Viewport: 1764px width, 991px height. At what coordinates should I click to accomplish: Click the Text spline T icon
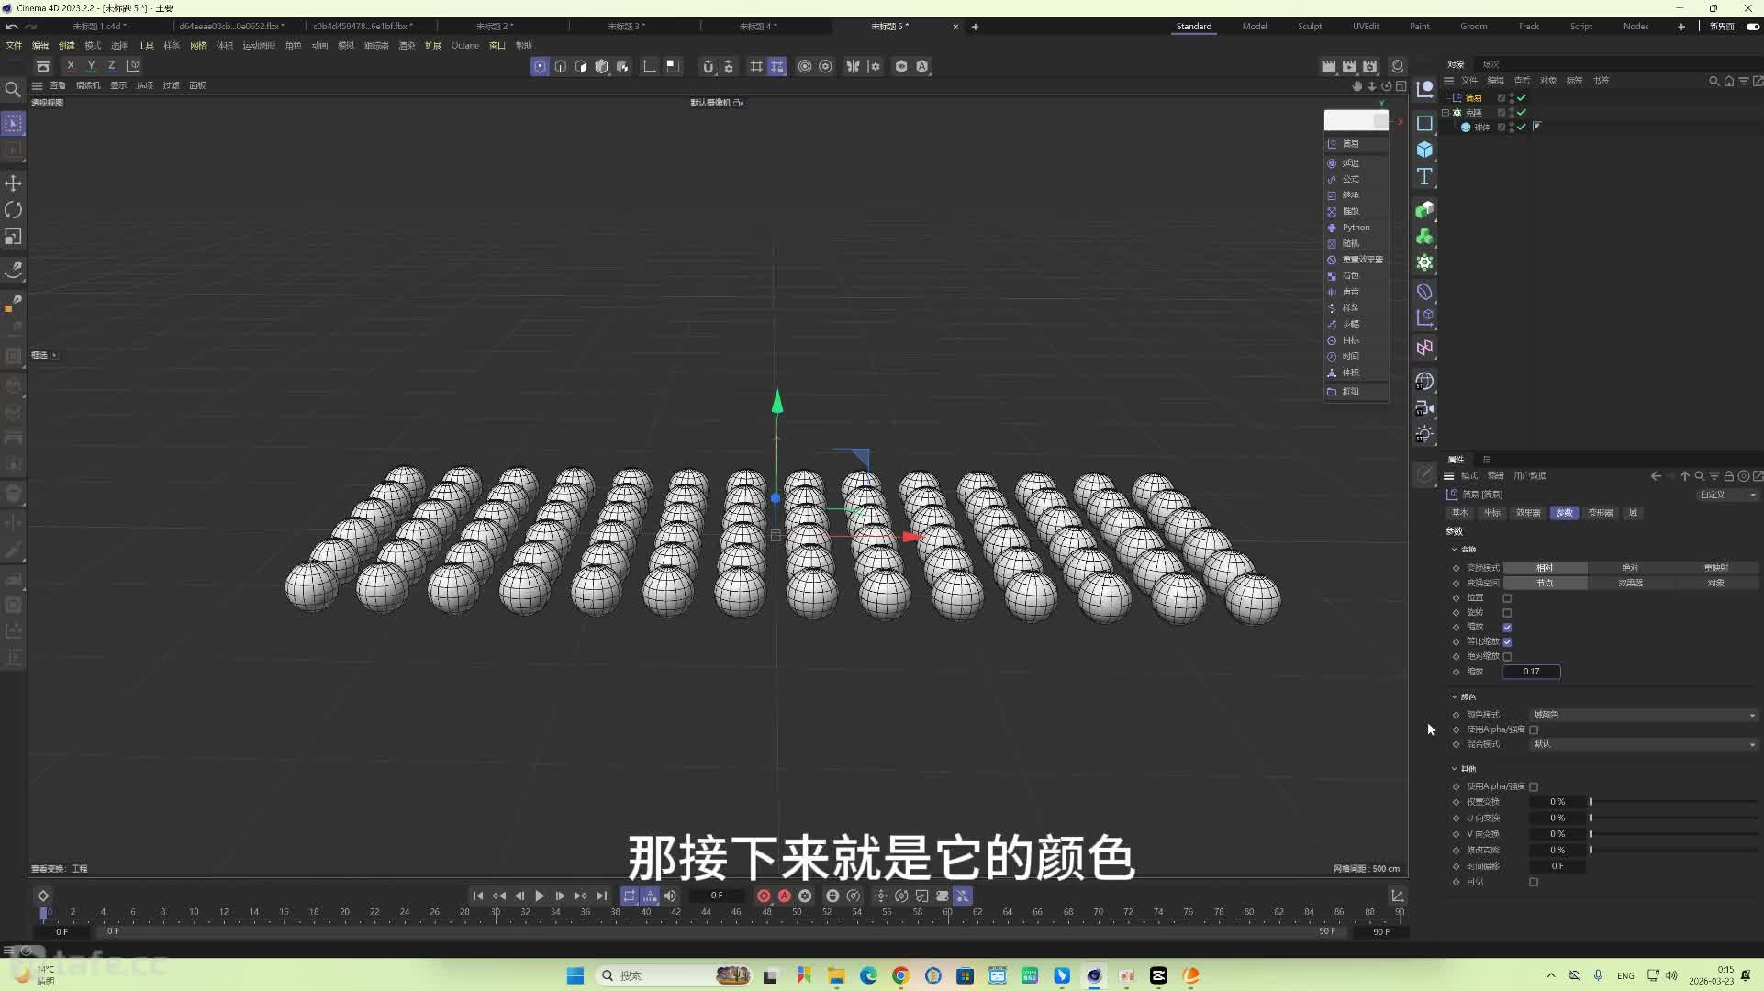pyautogui.click(x=1424, y=176)
